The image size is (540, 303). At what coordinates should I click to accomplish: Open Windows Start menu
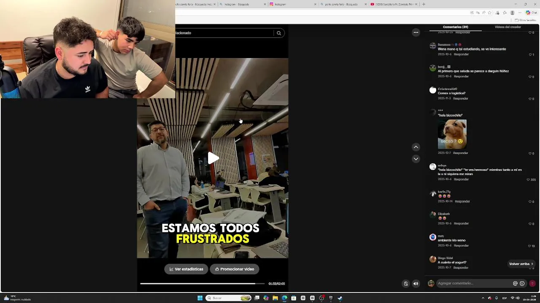[x=200, y=298]
